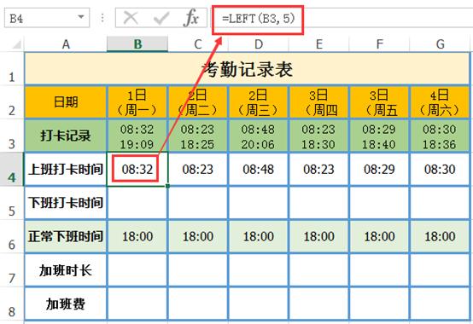The height and width of the screenshot is (324, 473).
Task: Click the 正常下班时间 label cell
Action: 66,236
